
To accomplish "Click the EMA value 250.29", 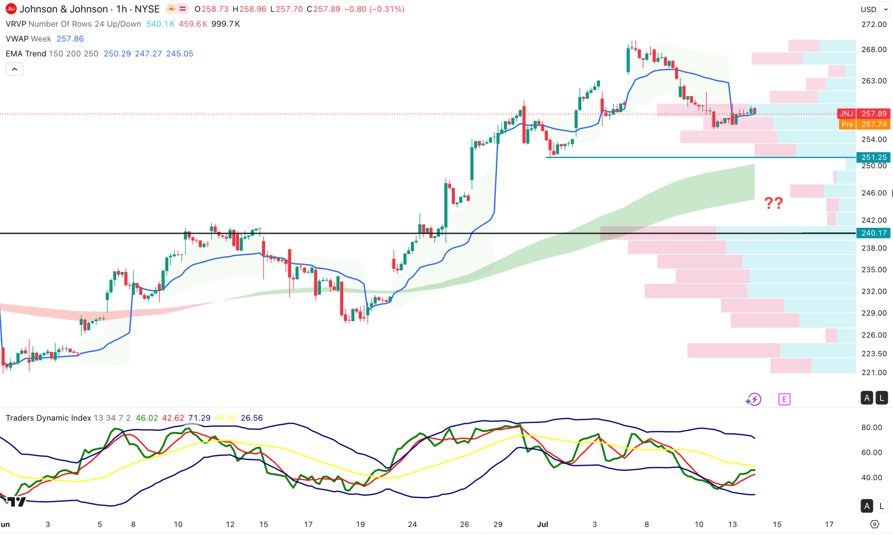I will (117, 53).
